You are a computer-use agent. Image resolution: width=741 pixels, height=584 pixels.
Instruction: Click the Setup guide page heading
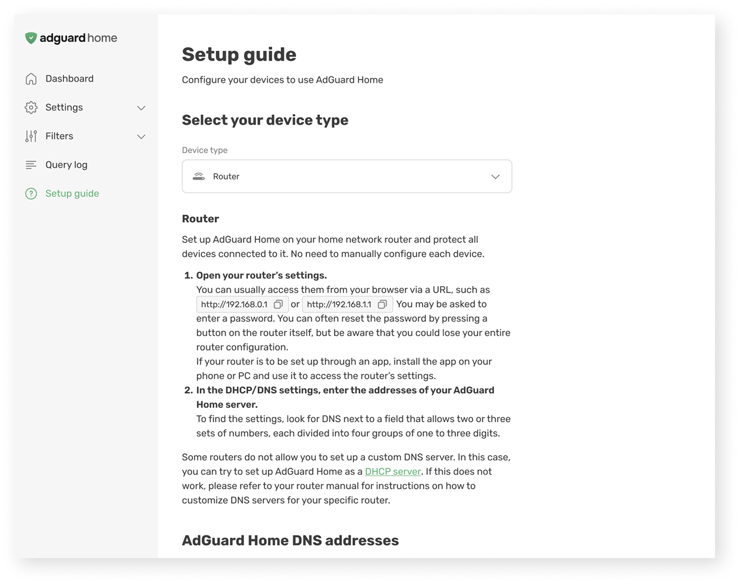pyautogui.click(x=239, y=55)
